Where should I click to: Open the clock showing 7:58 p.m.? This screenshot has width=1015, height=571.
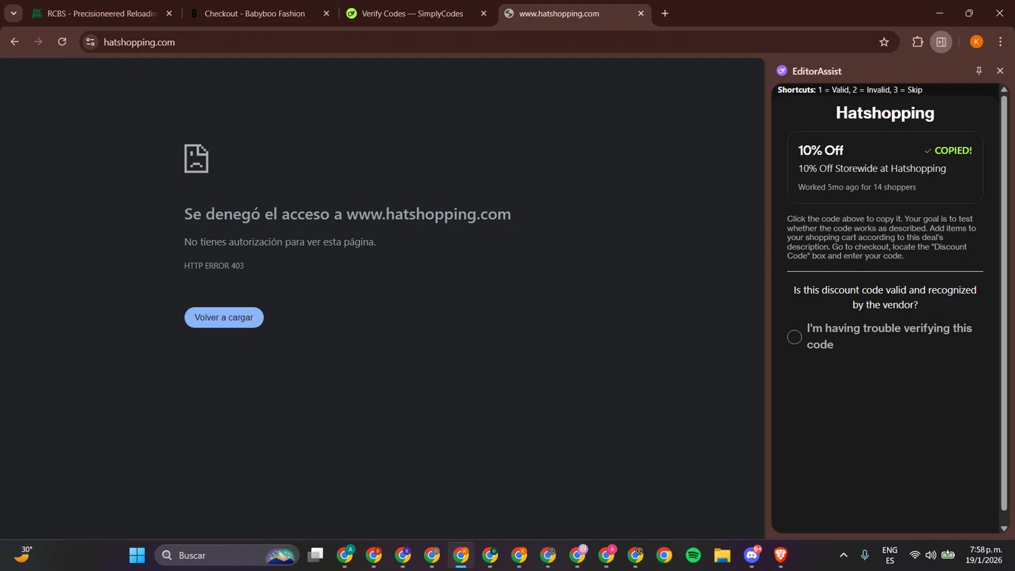click(x=985, y=555)
